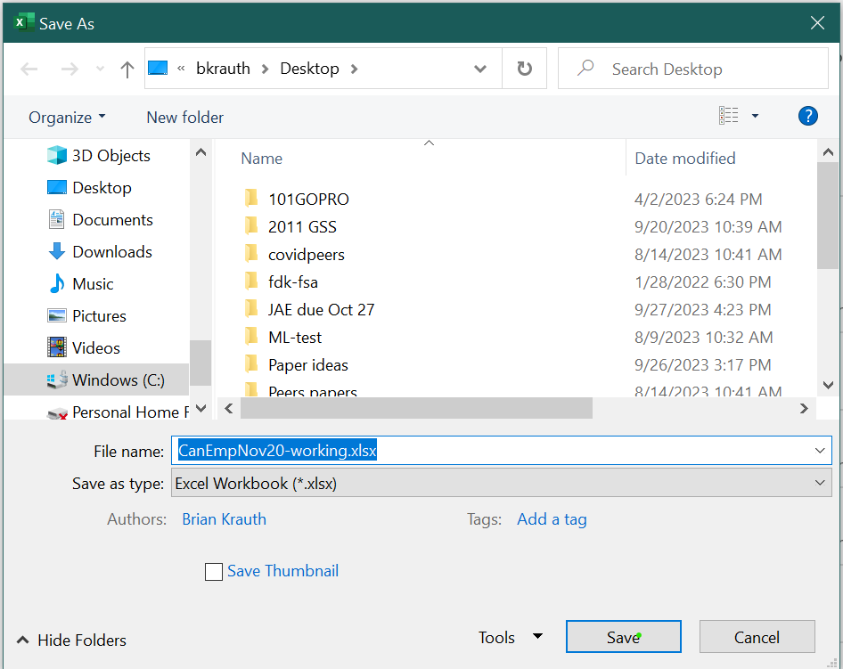The width and height of the screenshot is (843, 669).
Task: Select the Documents sidebar icon
Action: [x=55, y=219]
